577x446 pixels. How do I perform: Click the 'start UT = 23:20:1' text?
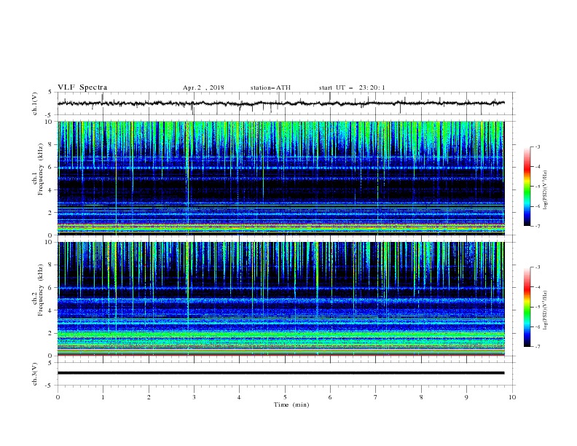pos(352,87)
